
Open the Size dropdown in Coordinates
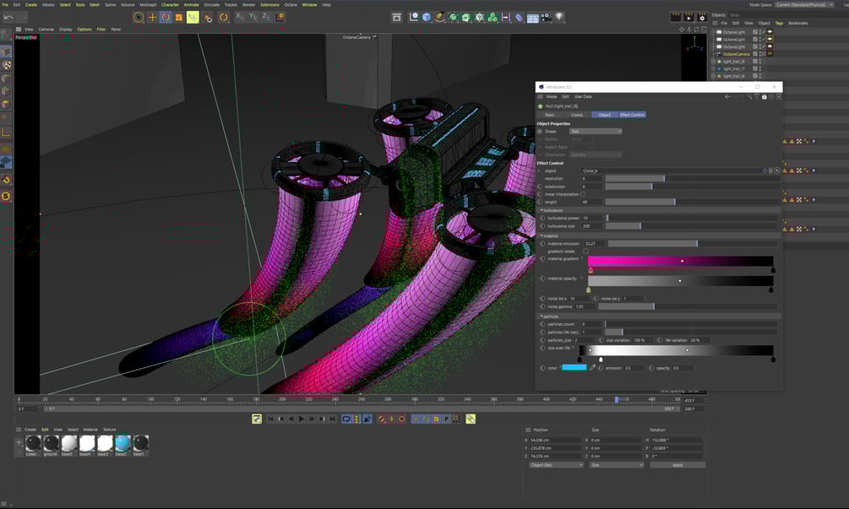point(617,465)
